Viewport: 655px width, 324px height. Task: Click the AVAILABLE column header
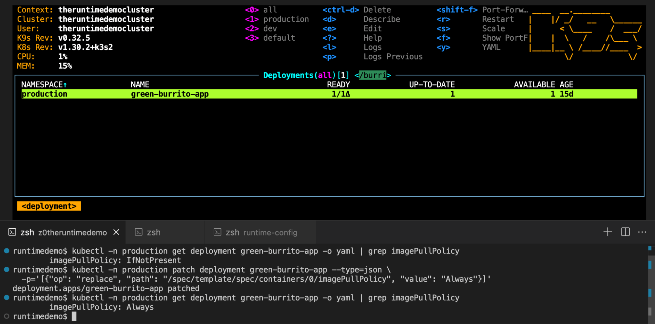click(534, 85)
